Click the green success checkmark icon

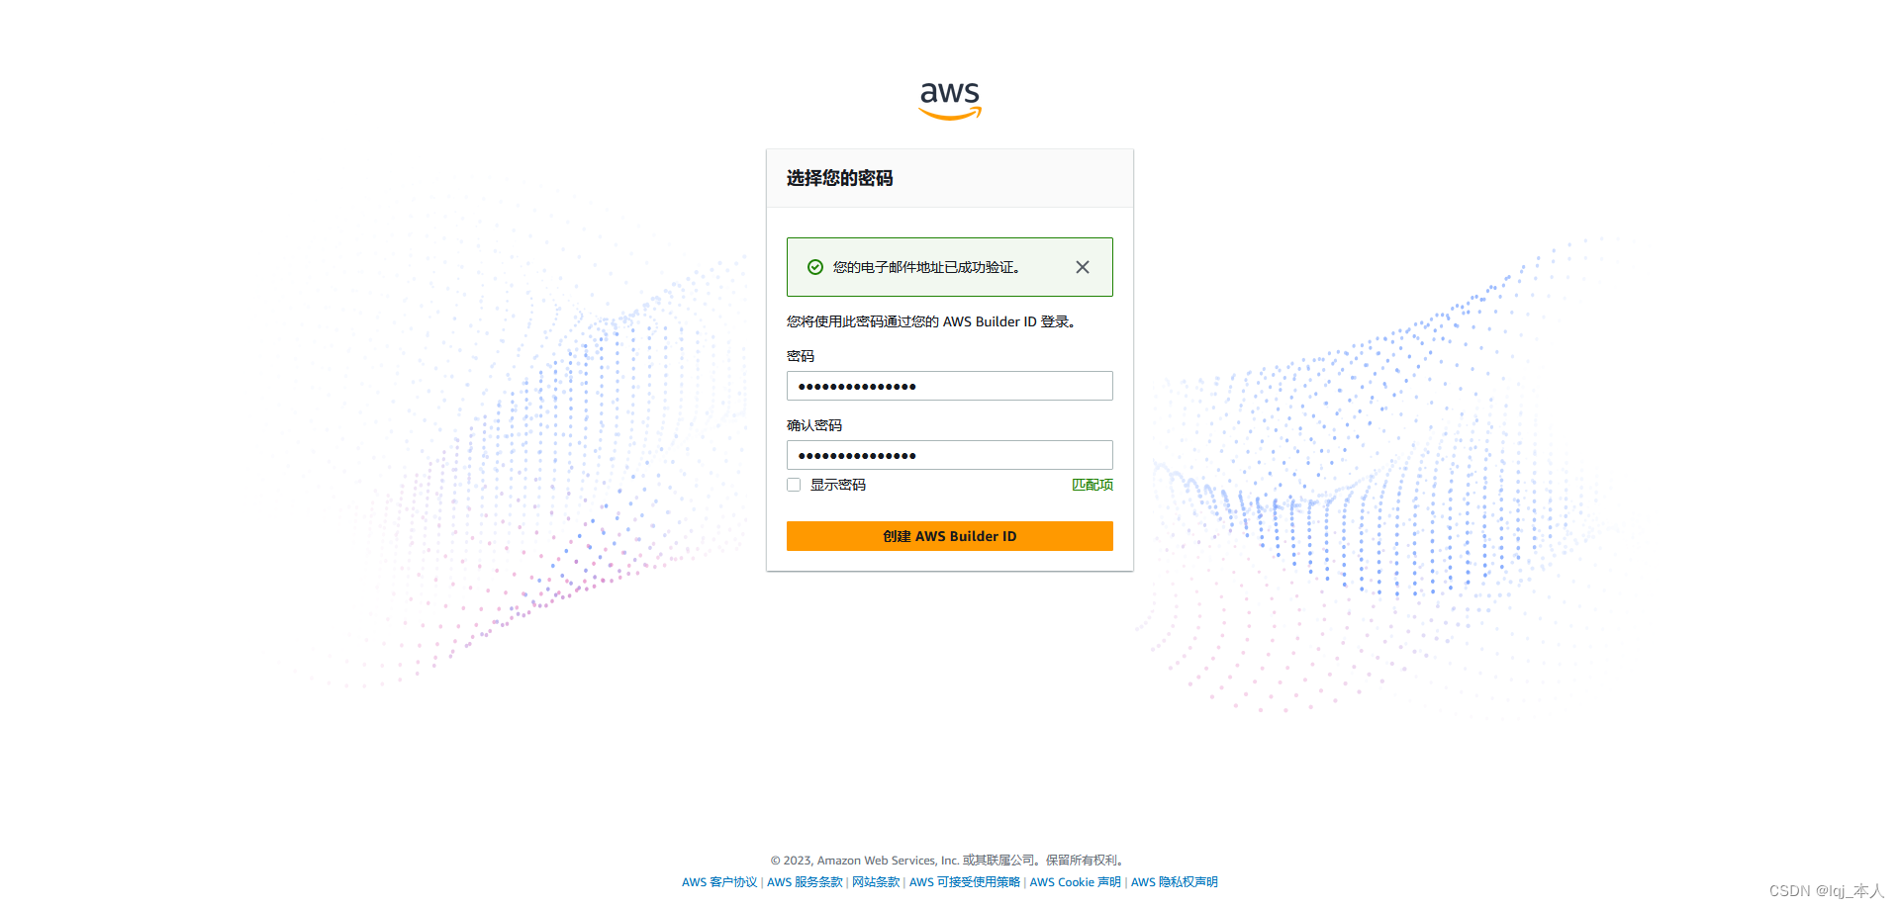815,267
